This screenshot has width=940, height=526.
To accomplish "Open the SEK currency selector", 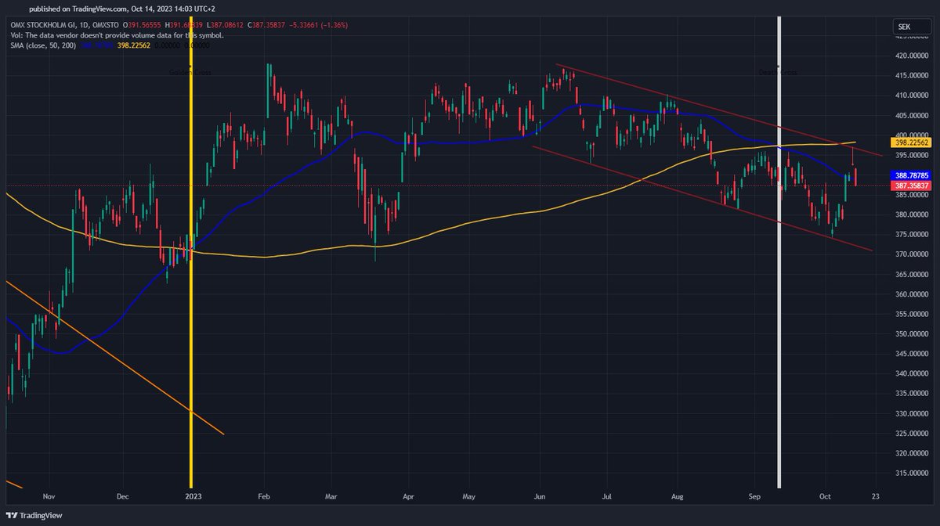I will coord(913,27).
